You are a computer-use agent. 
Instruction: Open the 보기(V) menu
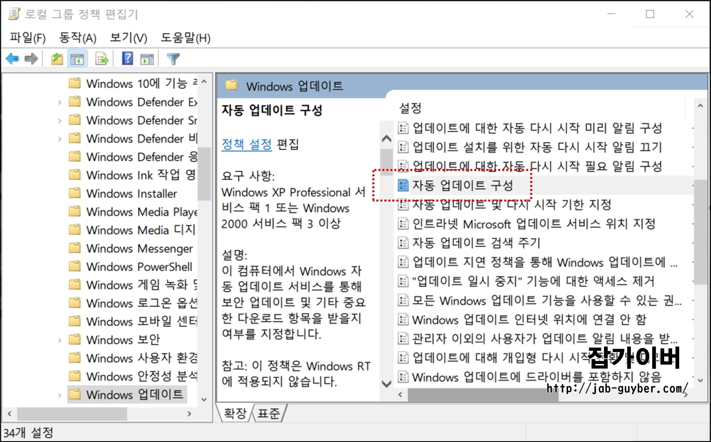click(128, 38)
